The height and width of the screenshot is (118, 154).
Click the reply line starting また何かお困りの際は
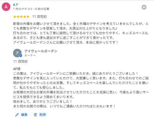click(x=64, y=106)
